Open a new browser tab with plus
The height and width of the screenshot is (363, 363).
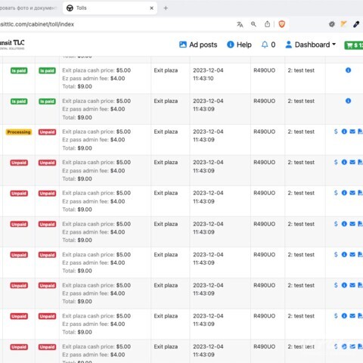tap(166, 8)
